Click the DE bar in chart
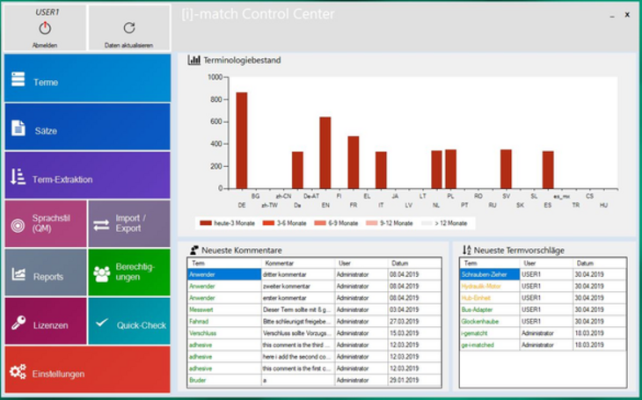 point(241,141)
